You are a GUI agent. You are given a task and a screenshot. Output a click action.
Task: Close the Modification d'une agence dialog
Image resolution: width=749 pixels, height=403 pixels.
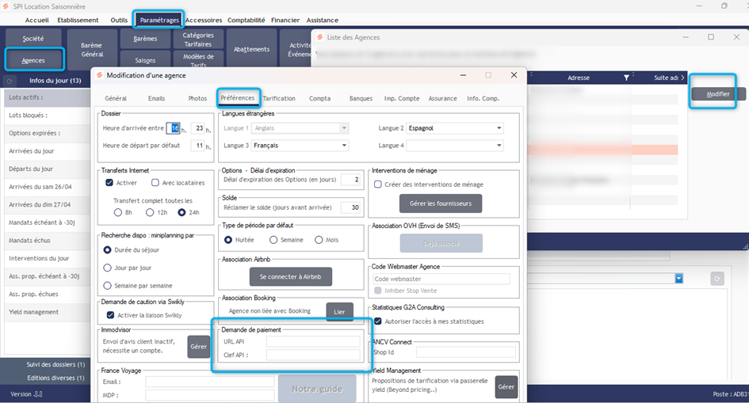point(514,75)
